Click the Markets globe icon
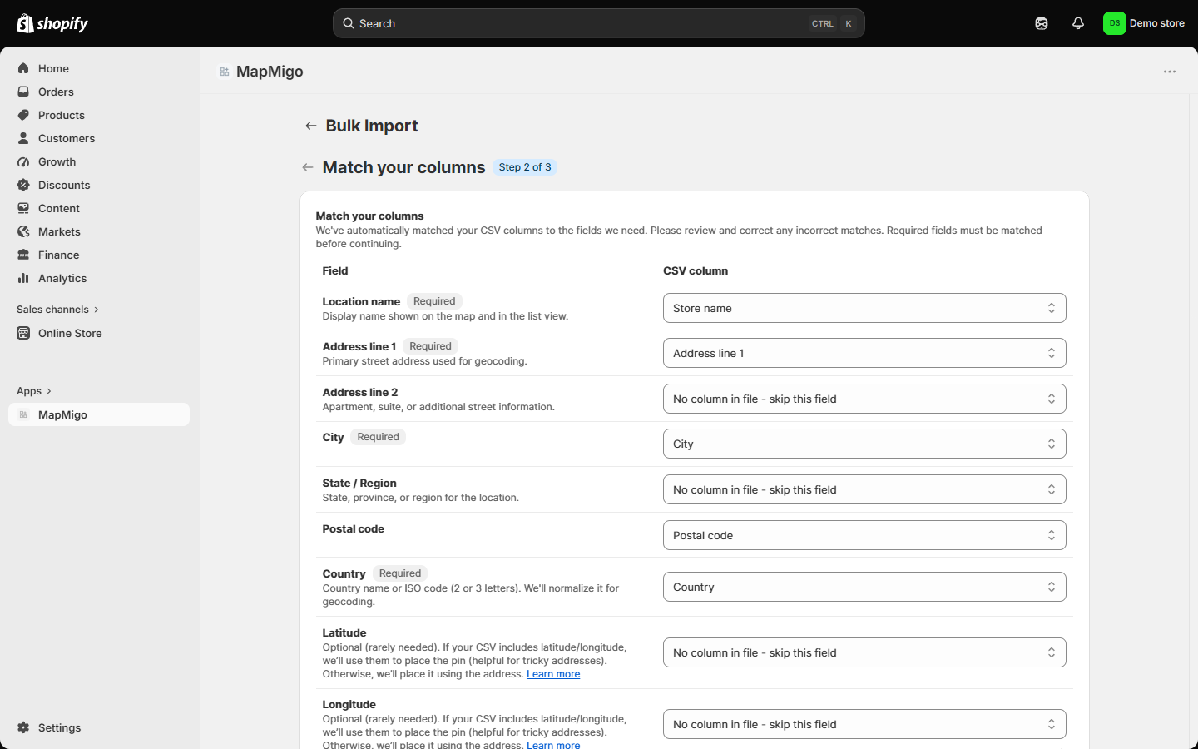The height and width of the screenshot is (749, 1198). click(x=23, y=231)
